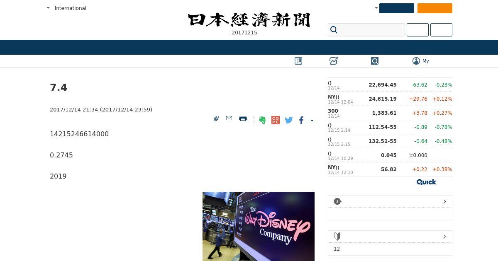This screenshot has width=498, height=261.
Task: Expand the info panel chevron
Action: (444, 201)
